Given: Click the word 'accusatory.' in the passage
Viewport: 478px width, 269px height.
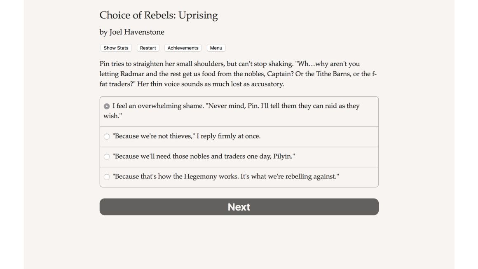Looking at the screenshot, I should pyautogui.click(x=267, y=84).
